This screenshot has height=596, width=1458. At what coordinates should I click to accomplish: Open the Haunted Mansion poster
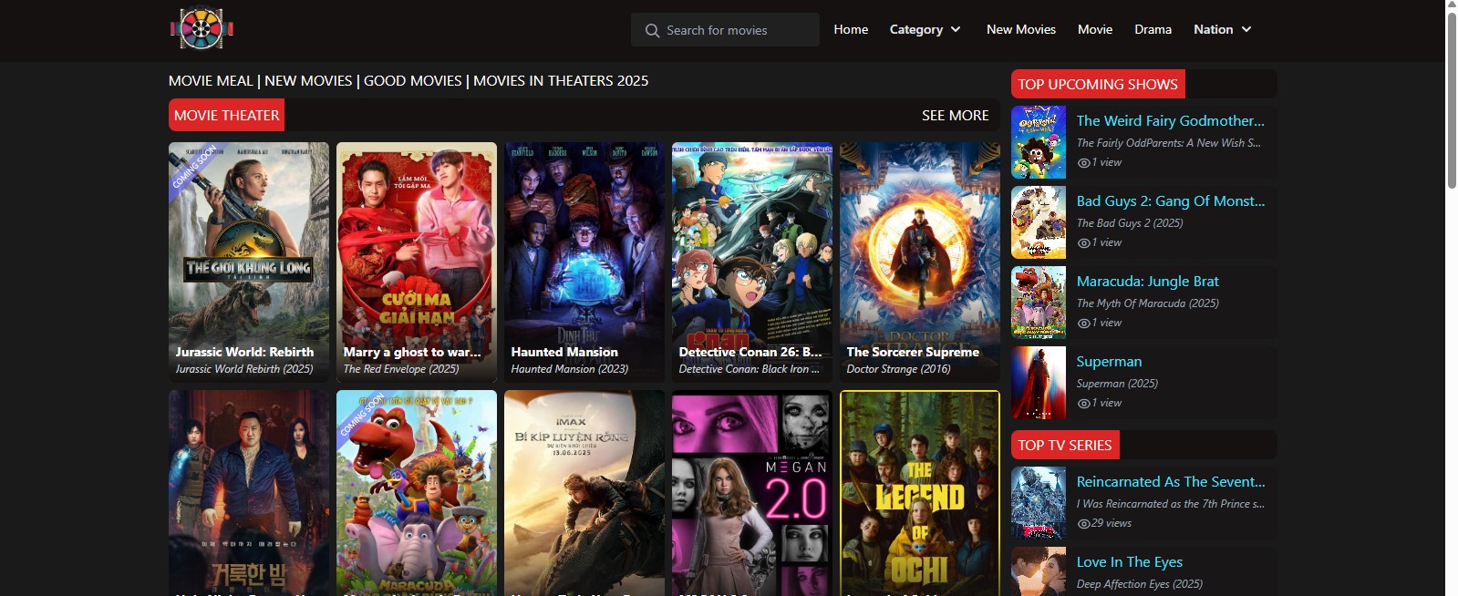[584, 262]
